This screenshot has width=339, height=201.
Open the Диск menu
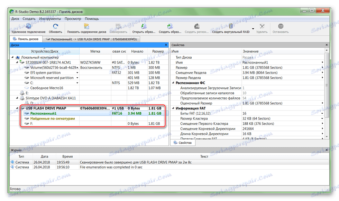(15, 19)
